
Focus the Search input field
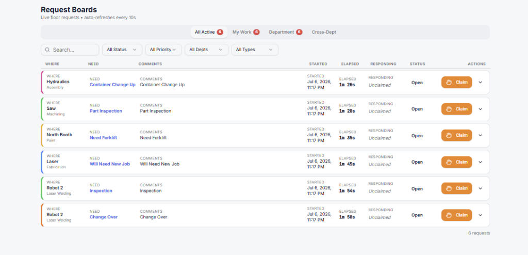point(70,50)
